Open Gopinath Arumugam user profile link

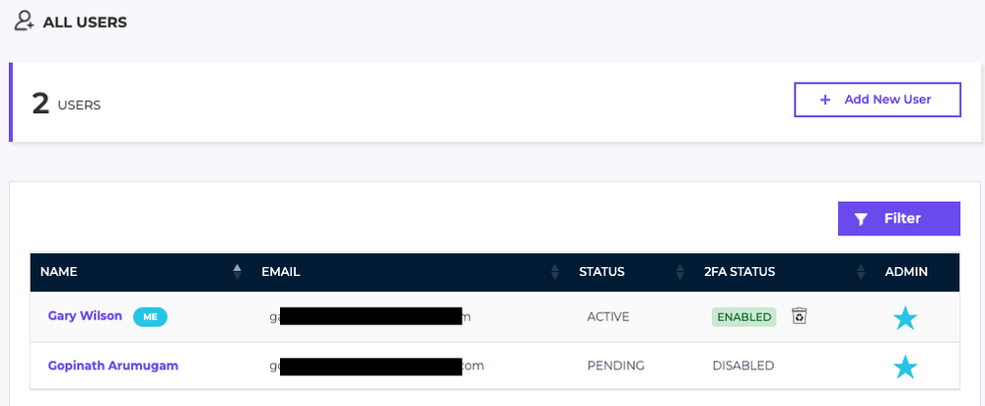(x=112, y=366)
